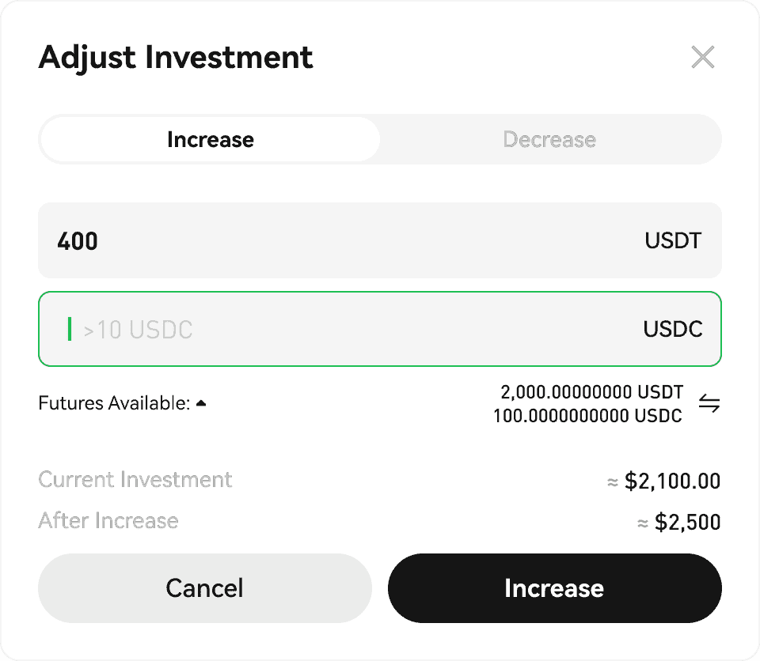Select the 100.0000000000 USDC available balance

point(587,416)
